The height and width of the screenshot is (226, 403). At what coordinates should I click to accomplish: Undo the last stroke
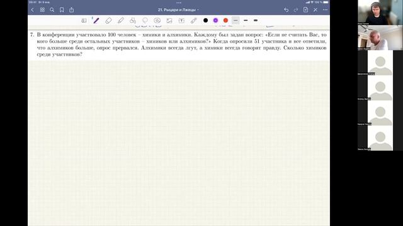[286, 10]
